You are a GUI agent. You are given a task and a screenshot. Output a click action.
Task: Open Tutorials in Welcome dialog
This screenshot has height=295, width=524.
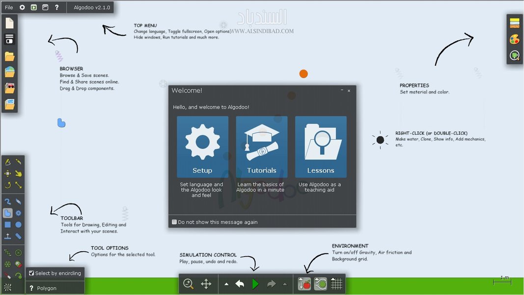coord(262,147)
